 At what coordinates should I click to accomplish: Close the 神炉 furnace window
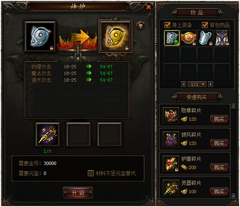tap(148, 7)
